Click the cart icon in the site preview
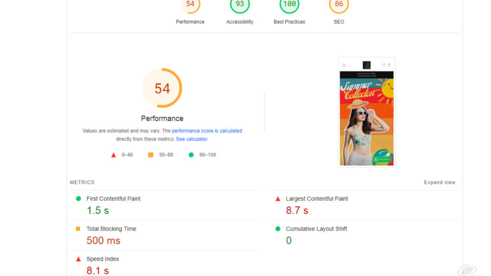Viewport: 491px width, 276px height. click(x=389, y=65)
